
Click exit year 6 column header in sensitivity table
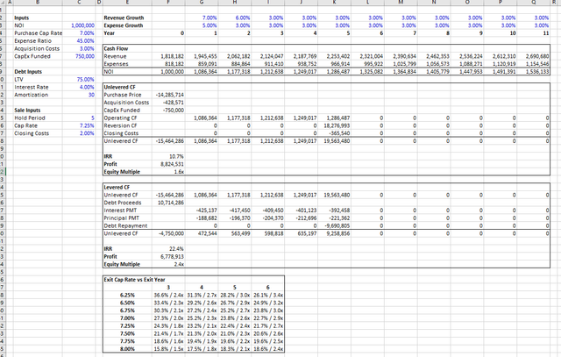(x=268, y=287)
